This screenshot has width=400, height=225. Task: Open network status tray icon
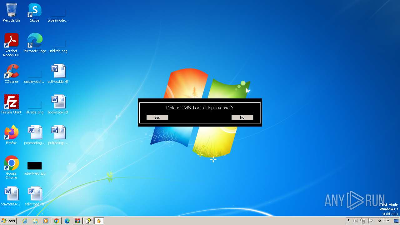pyautogui.click(x=363, y=221)
